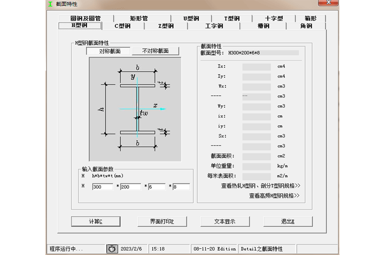Click the Wy result field
Screen dimensions: 383x255
[257, 107]
